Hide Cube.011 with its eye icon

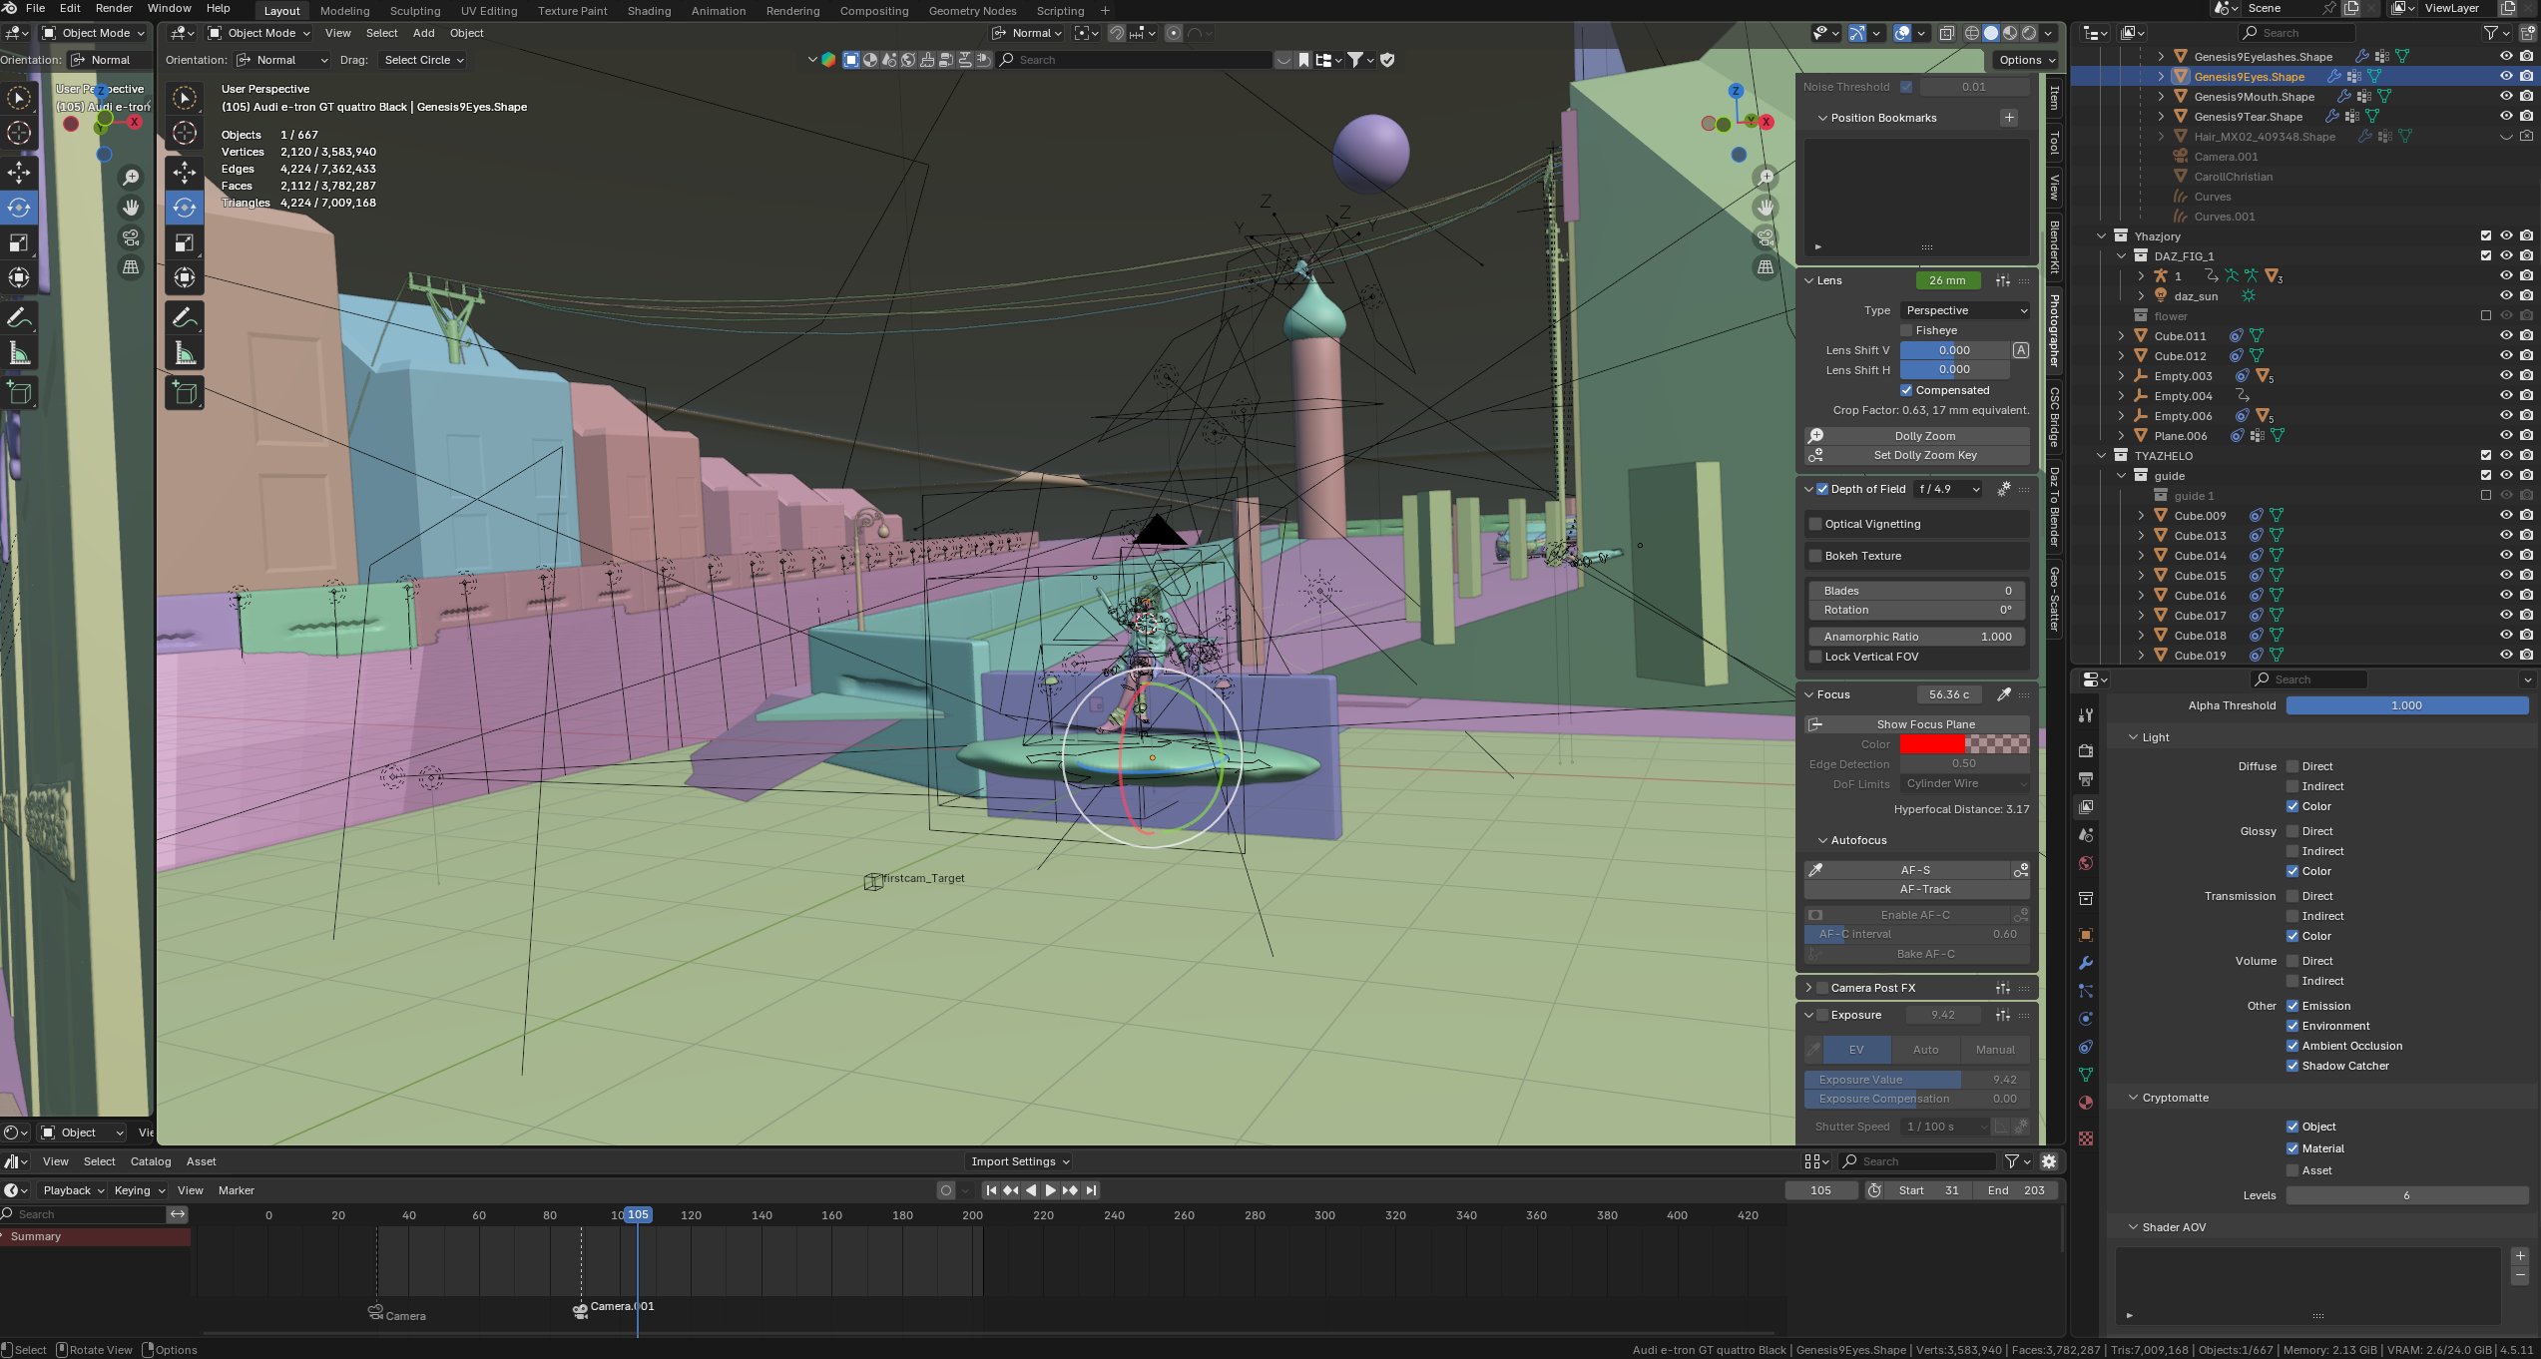click(2506, 336)
